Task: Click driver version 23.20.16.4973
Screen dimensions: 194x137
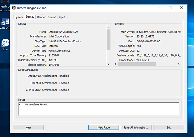Action: 145,36
